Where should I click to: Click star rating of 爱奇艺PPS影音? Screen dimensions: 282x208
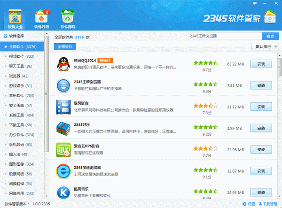(205, 148)
